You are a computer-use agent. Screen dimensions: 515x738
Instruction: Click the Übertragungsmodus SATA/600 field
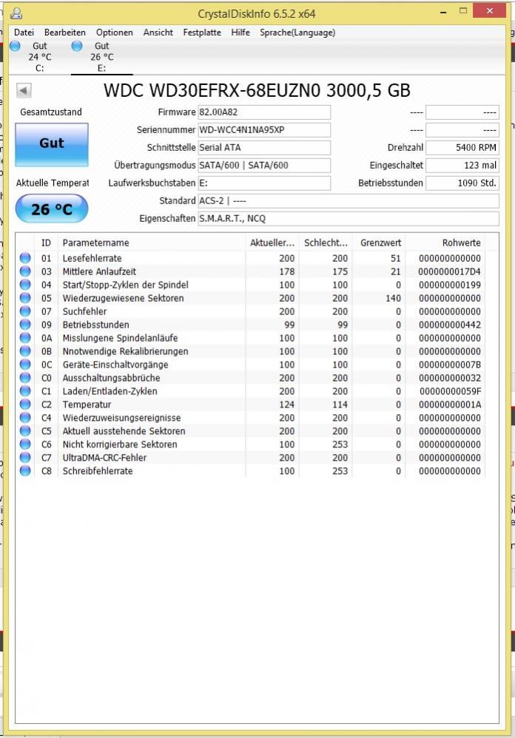coord(264,165)
